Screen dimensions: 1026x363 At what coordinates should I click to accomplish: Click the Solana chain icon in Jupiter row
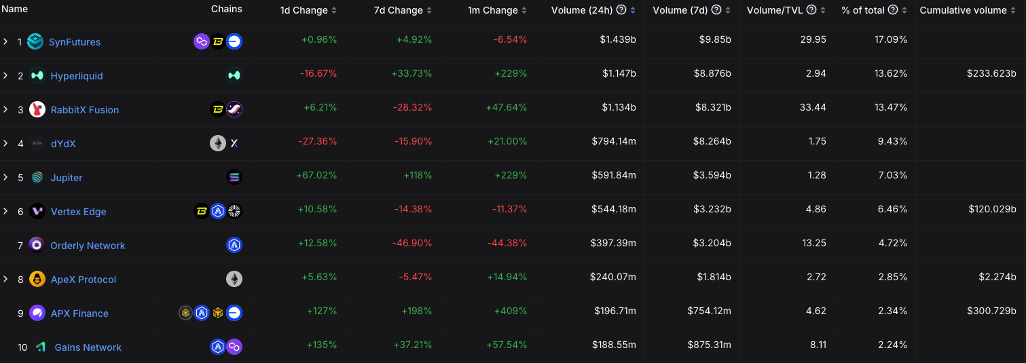coord(234,178)
